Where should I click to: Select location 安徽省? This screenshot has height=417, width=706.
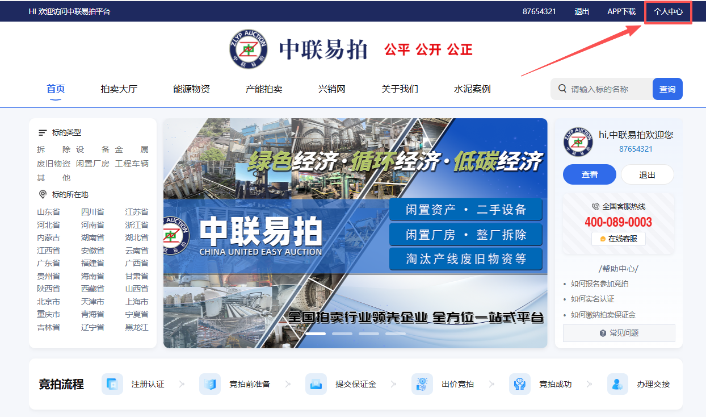coord(93,251)
